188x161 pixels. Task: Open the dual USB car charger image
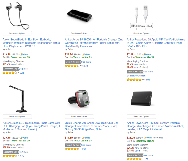79,99
